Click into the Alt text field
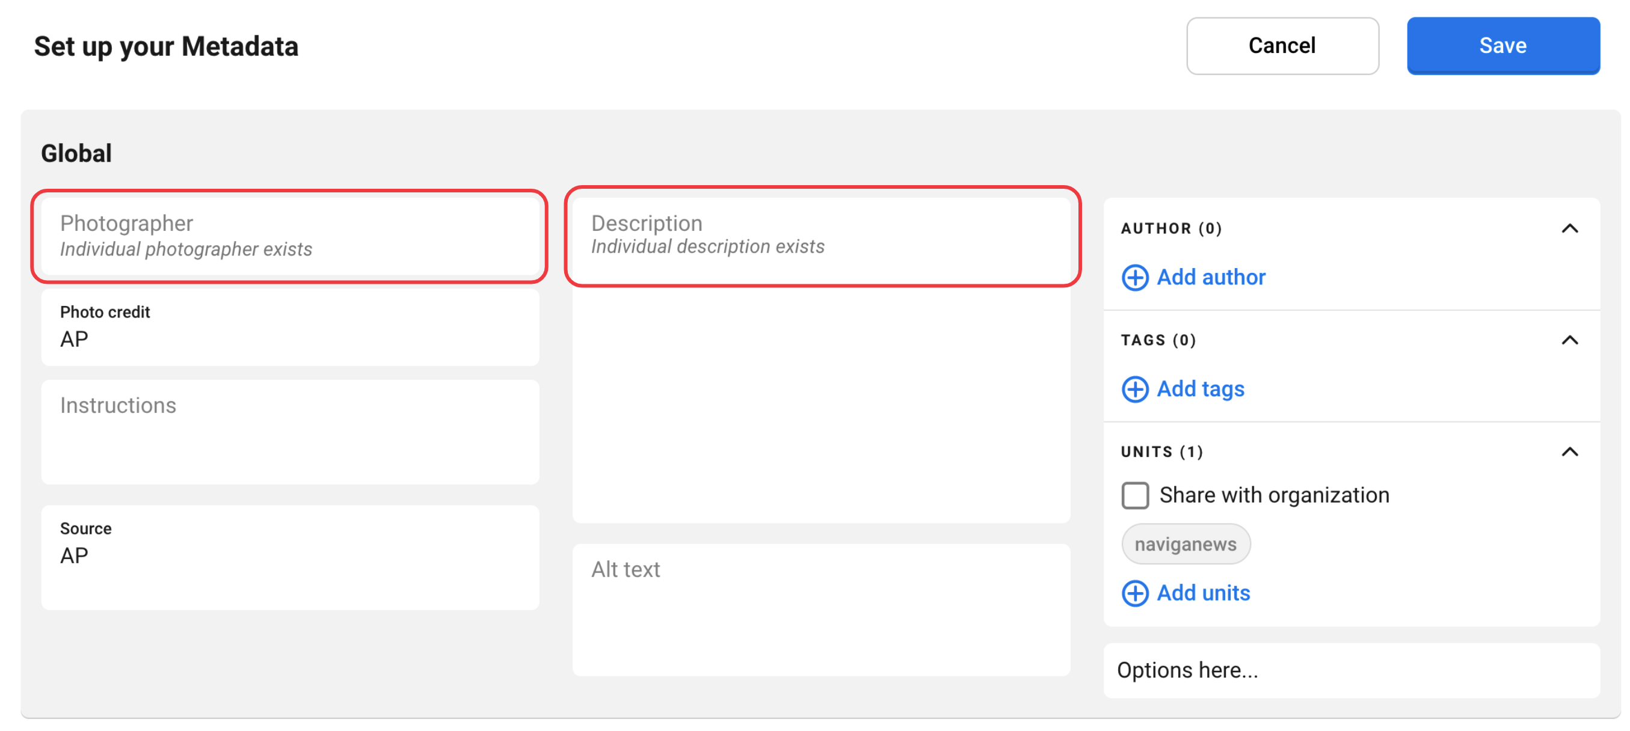This screenshot has height=731, width=1630. coord(822,610)
